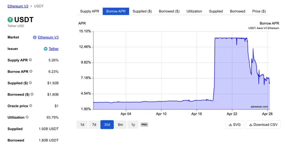Click the Tether icon beside Issuer link
Screen dimensions: 290x150
point(46,49)
